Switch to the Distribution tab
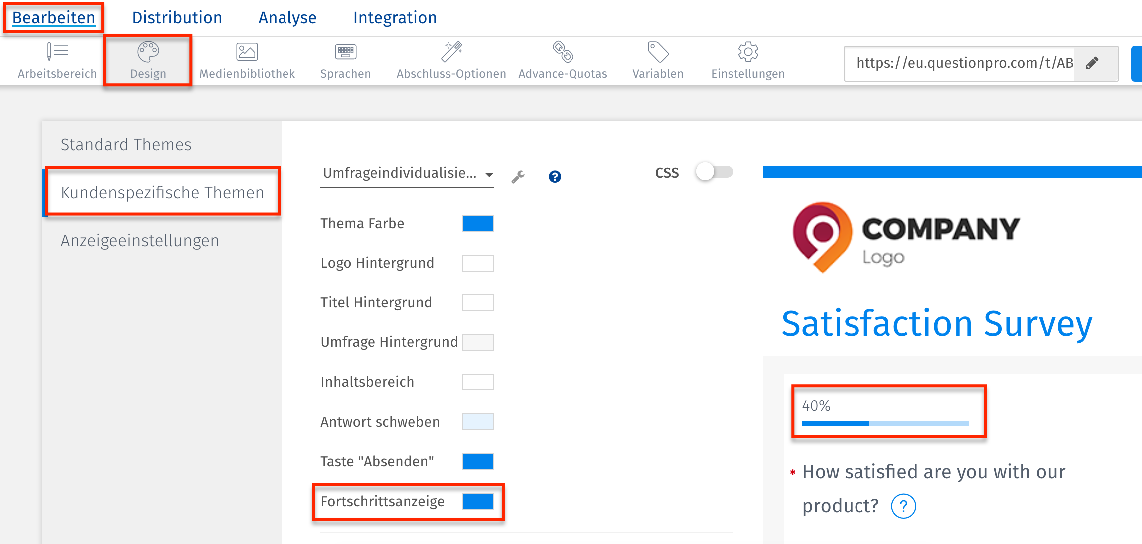The width and height of the screenshot is (1142, 544). [x=177, y=17]
